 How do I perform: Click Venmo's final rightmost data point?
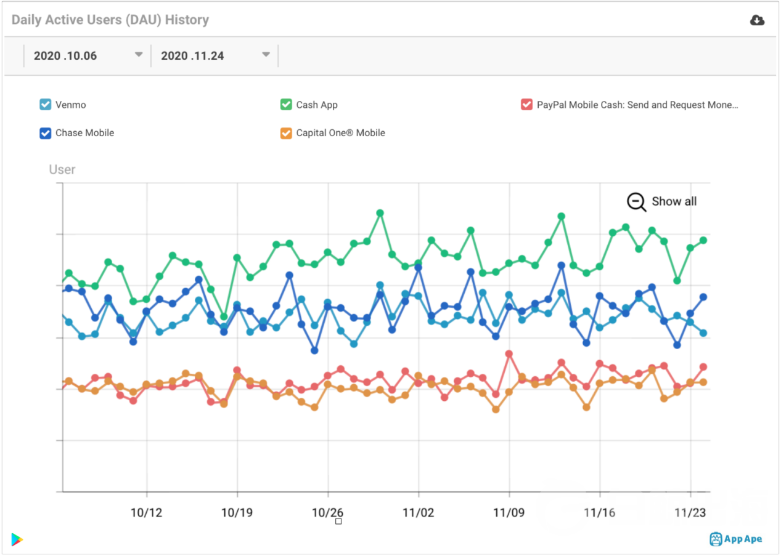[x=703, y=333]
